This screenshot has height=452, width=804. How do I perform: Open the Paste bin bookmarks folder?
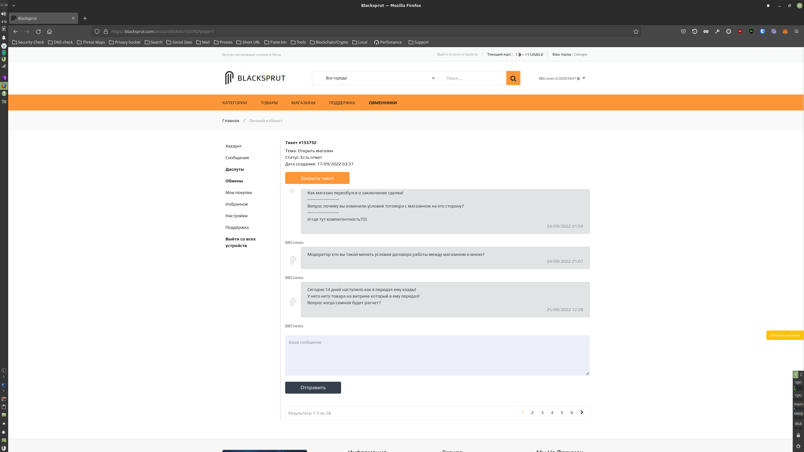coord(275,42)
